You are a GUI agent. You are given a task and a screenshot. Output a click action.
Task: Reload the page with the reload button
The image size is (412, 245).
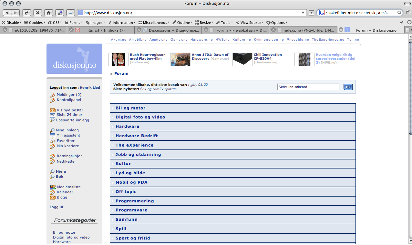pyautogui.click(x=27, y=13)
